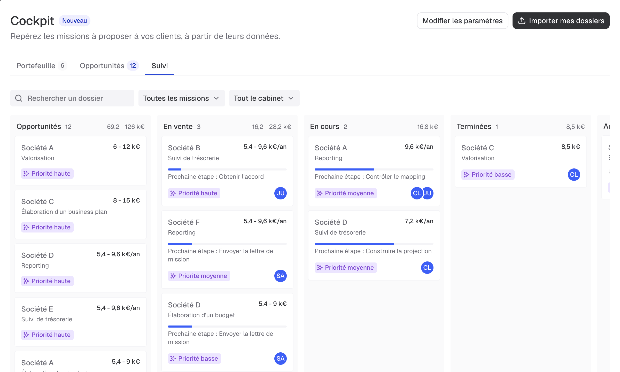620x372 pixels.
Task: Click the Société B progress bar in En vente
Action: (227, 169)
